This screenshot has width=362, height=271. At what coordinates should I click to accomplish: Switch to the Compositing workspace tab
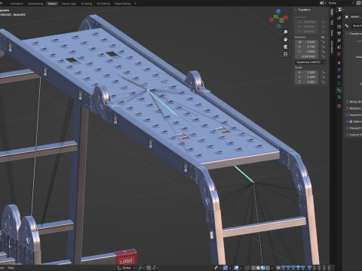point(35,4)
